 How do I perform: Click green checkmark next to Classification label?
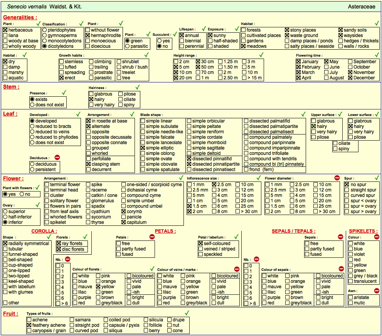point(81,24)
